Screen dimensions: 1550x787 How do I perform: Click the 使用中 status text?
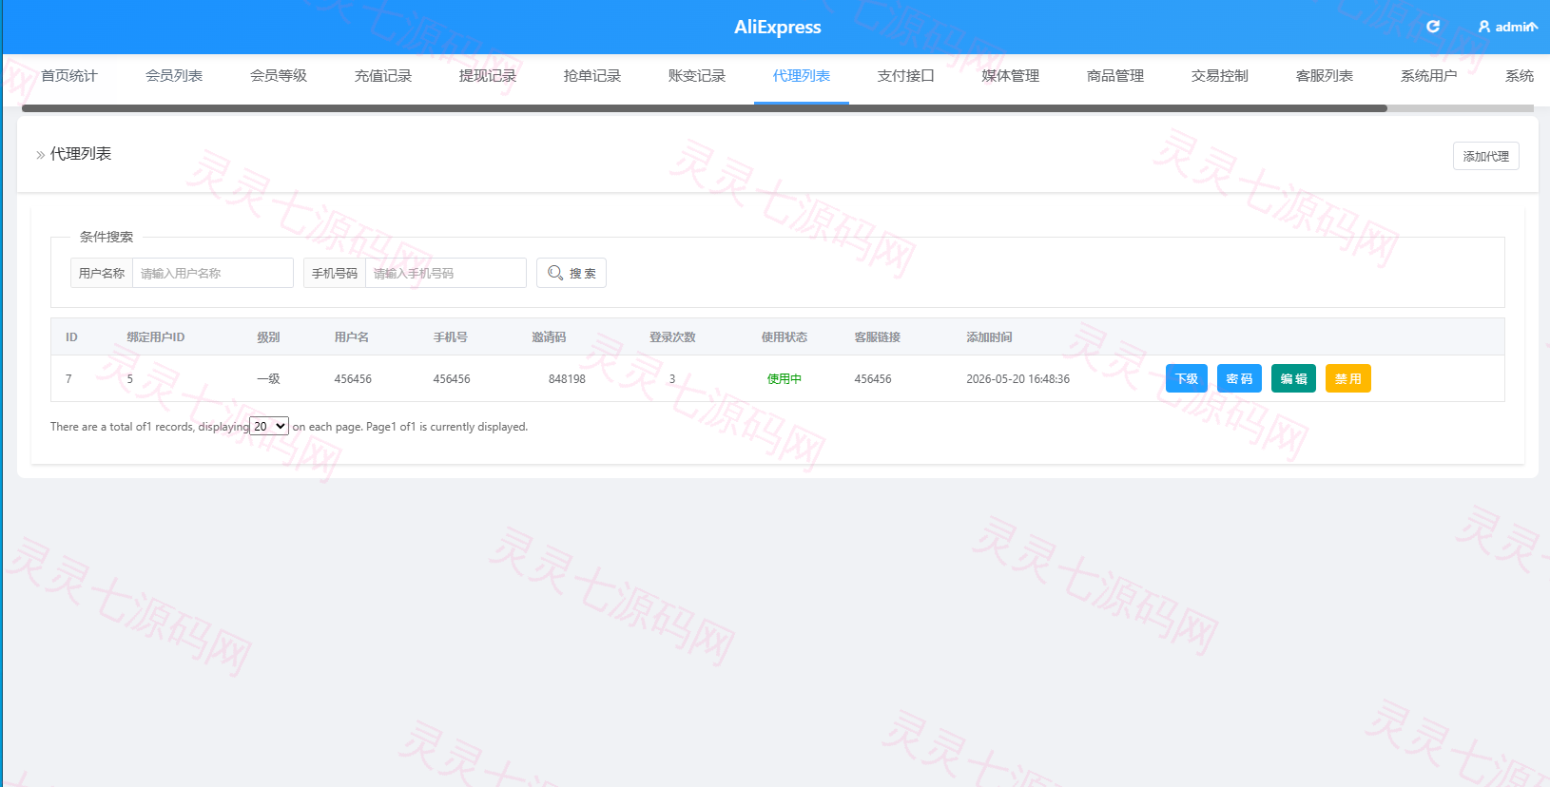pos(785,378)
